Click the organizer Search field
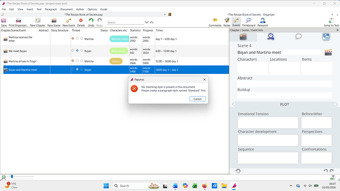This screenshot has height=191, width=340. point(125,22)
